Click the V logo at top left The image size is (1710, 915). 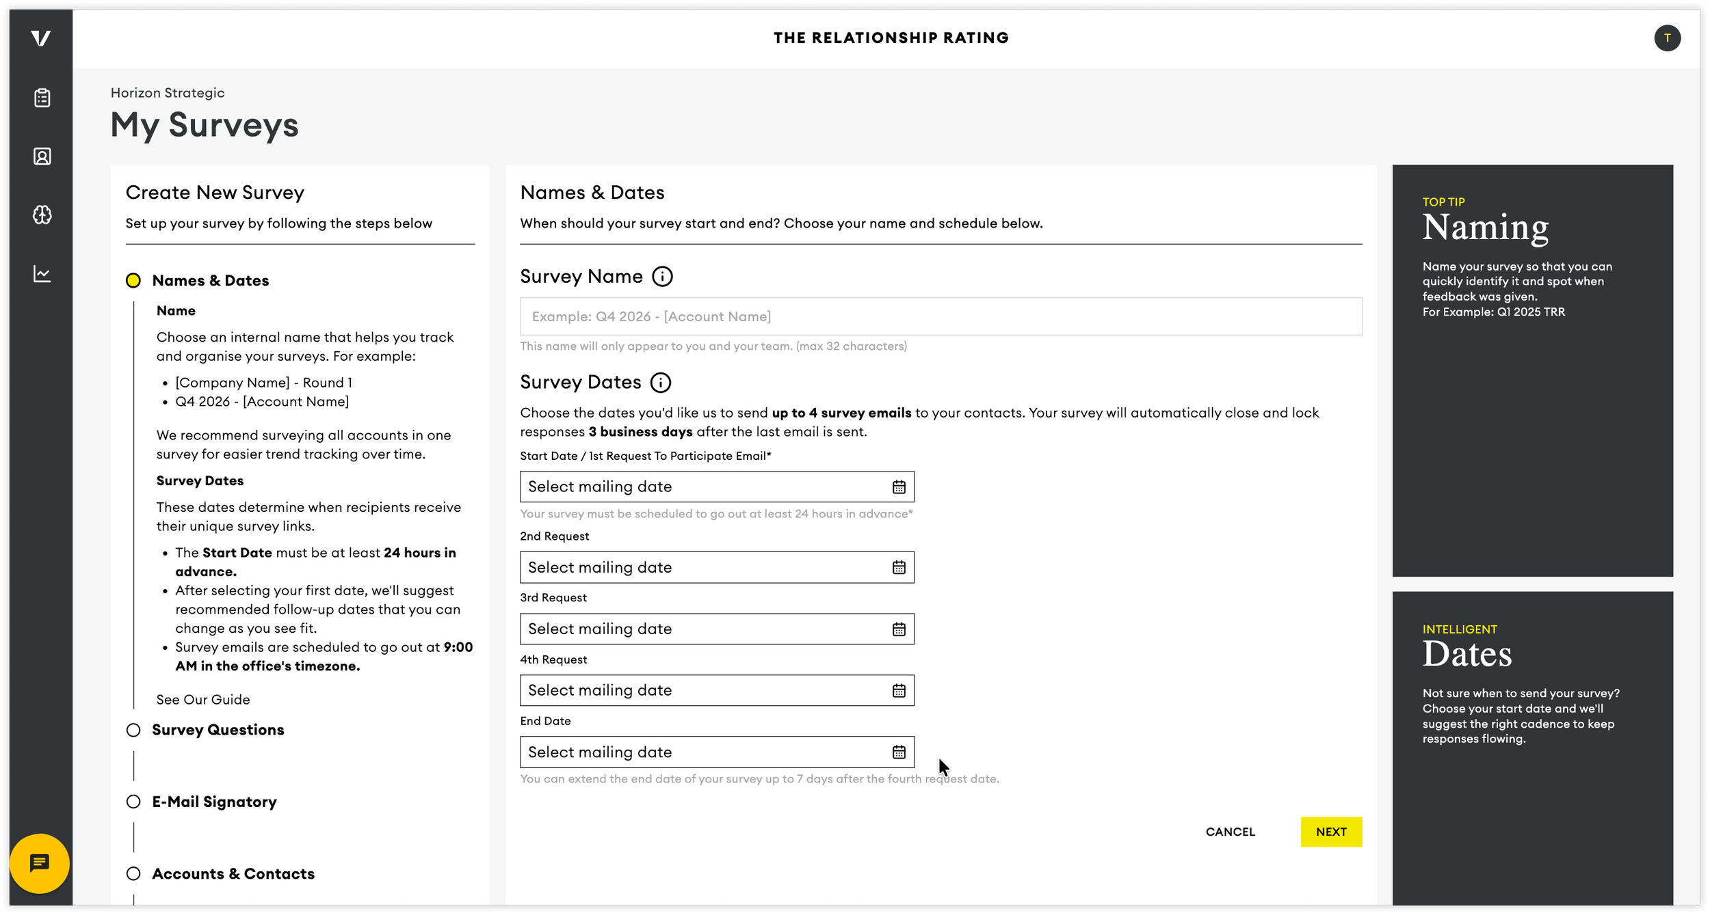pos(41,38)
